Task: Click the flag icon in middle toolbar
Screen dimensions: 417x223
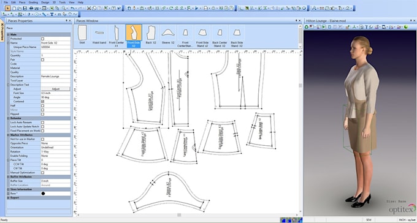Action: tap(196, 8)
